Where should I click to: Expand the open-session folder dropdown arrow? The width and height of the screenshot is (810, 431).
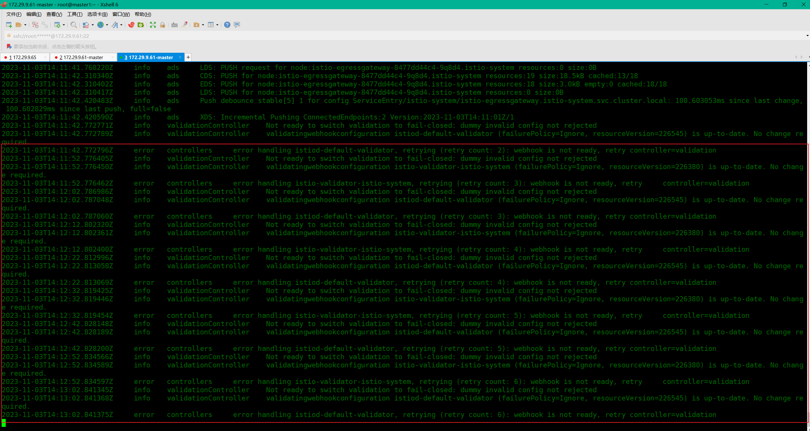pos(25,25)
